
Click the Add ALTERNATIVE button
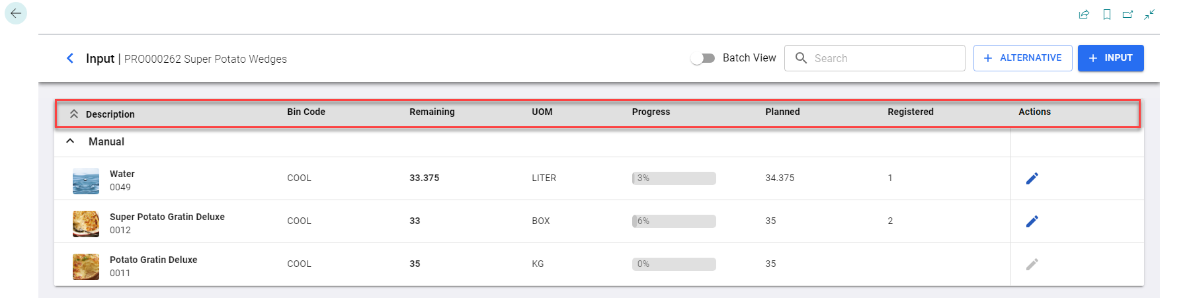coord(1022,58)
